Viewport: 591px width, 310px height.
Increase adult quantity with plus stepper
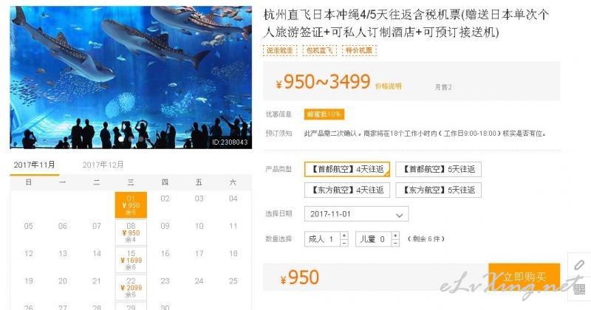[x=344, y=235]
